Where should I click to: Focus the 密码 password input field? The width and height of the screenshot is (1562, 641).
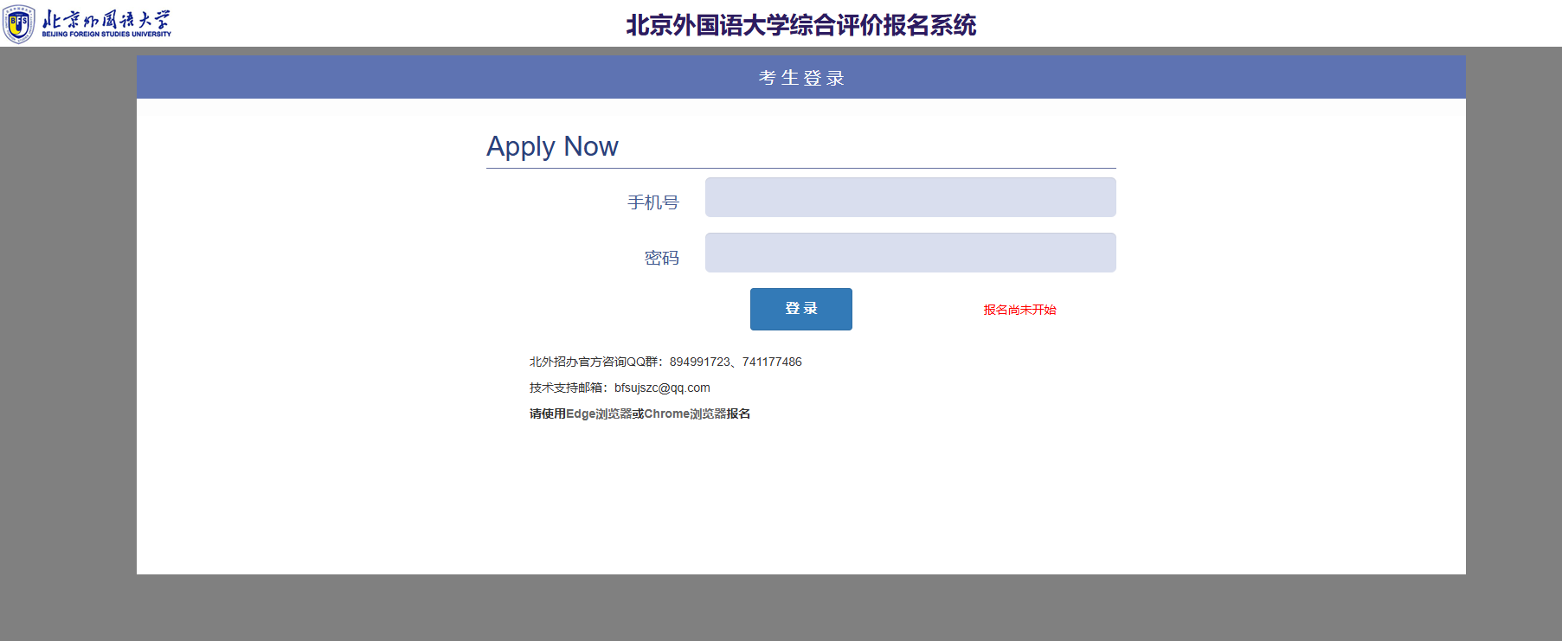coord(910,253)
